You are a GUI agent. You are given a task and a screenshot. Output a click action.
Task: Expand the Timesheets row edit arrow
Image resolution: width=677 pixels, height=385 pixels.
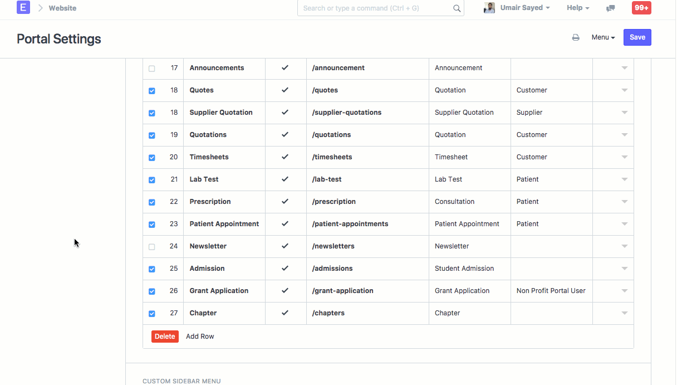coord(624,157)
